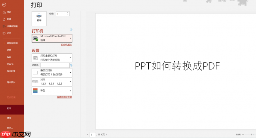This screenshot has width=256, height=138.
Task: Open the Microsoft Print to PDF dropdown
Action: pos(52,38)
